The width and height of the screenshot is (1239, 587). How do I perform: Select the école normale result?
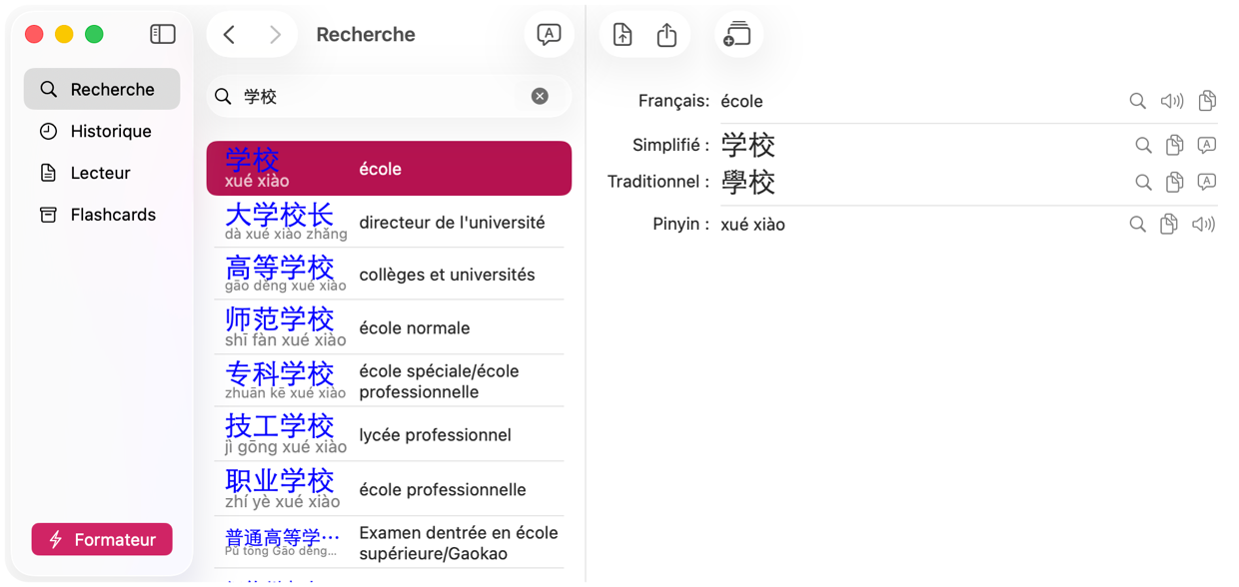click(x=389, y=327)
